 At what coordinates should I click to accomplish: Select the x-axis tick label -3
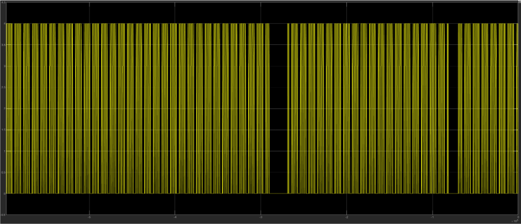(x=260, y=217)
